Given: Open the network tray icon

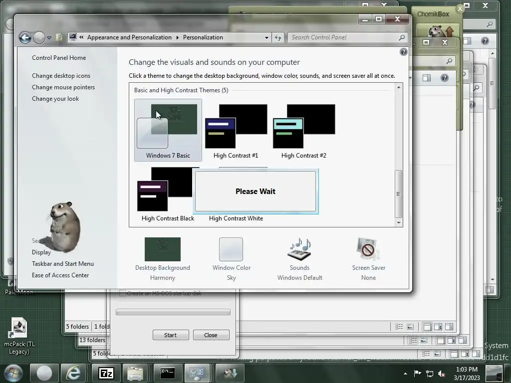Looking at the screenshot, I should (430, 374).
